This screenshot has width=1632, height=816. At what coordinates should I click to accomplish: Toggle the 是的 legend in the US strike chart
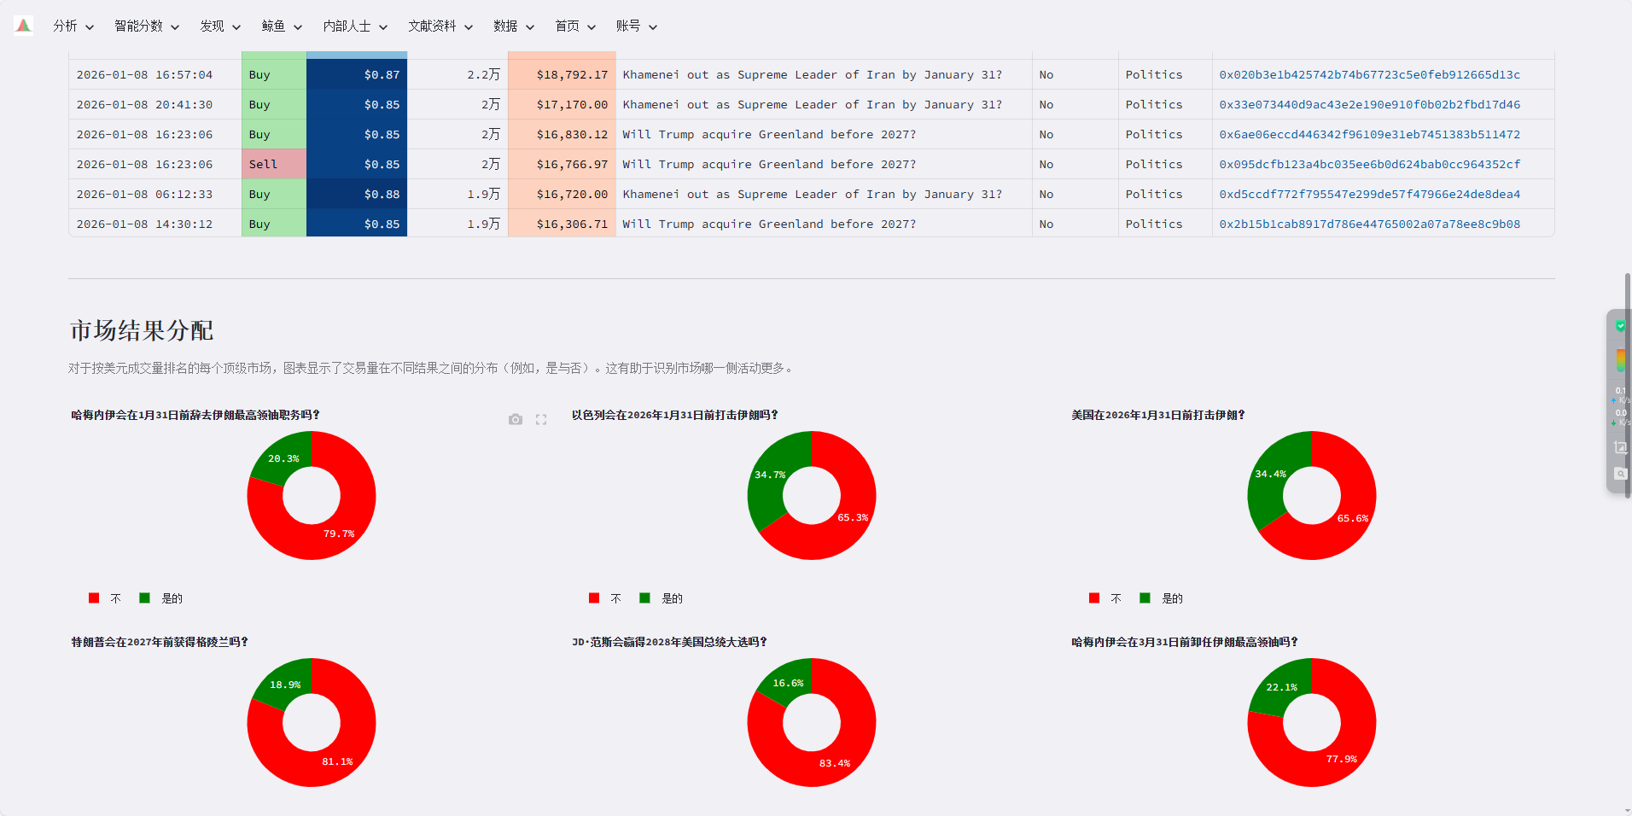pyautogui.click(x=1162, y=598)
